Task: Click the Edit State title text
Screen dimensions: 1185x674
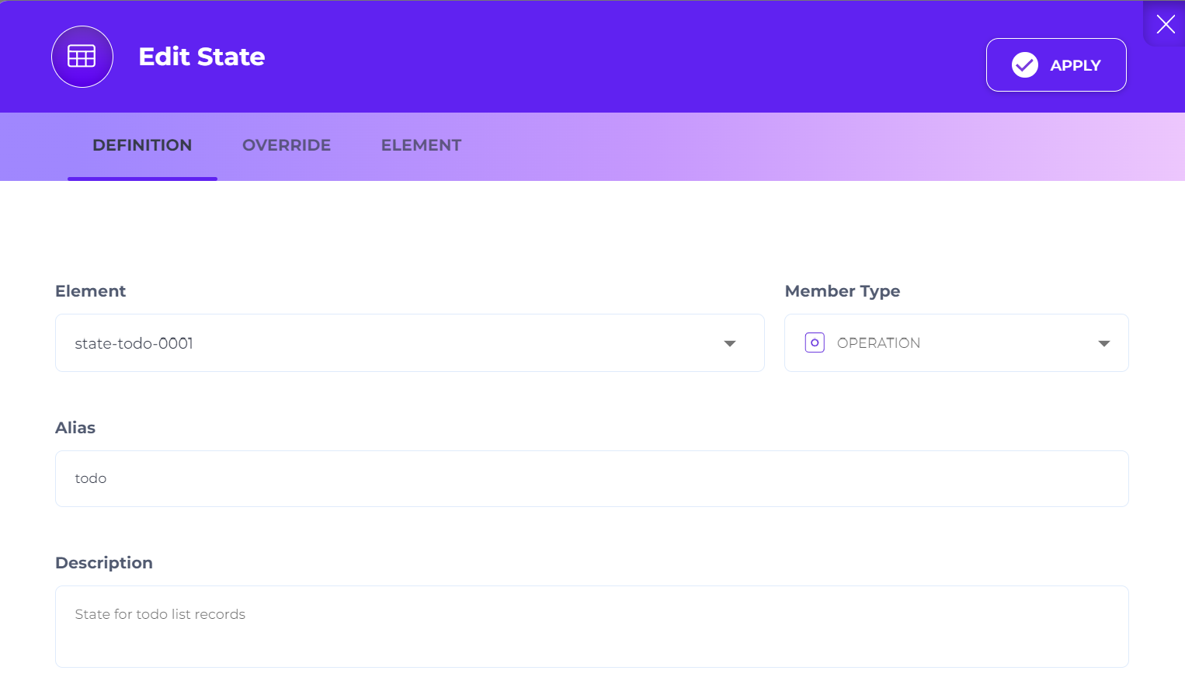Action: 202,57
